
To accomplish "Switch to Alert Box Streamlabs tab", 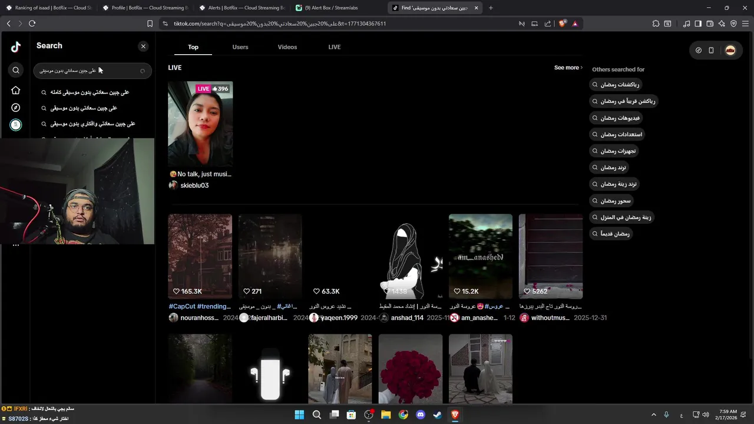I will pyautogui.click(x=338, y=8).
